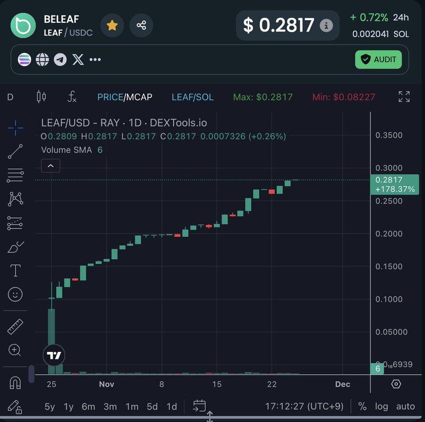
Task: Click the share icon
Action: (141, 25)
